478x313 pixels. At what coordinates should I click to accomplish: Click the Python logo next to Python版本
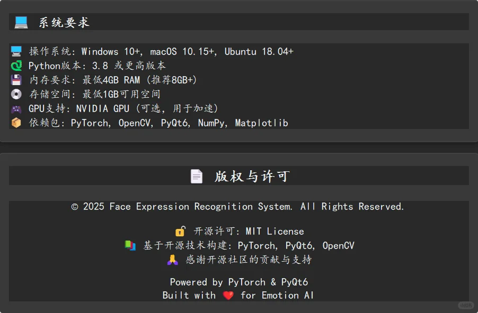point(16,66)
